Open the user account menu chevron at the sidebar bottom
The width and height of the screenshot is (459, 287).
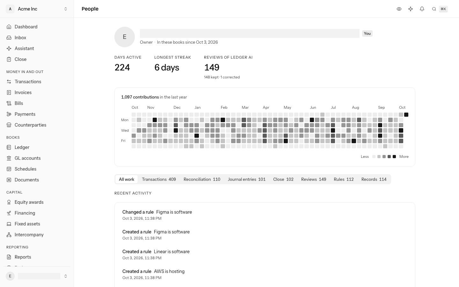pos(66,276)
